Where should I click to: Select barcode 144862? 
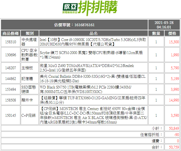(11, 79)
